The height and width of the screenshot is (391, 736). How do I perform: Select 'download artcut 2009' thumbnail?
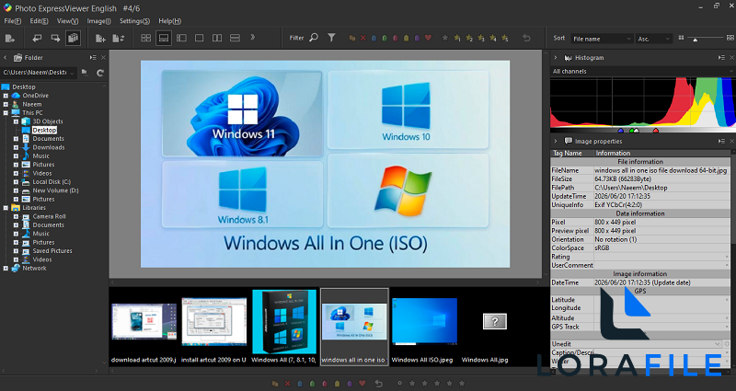tap(144, 328)
